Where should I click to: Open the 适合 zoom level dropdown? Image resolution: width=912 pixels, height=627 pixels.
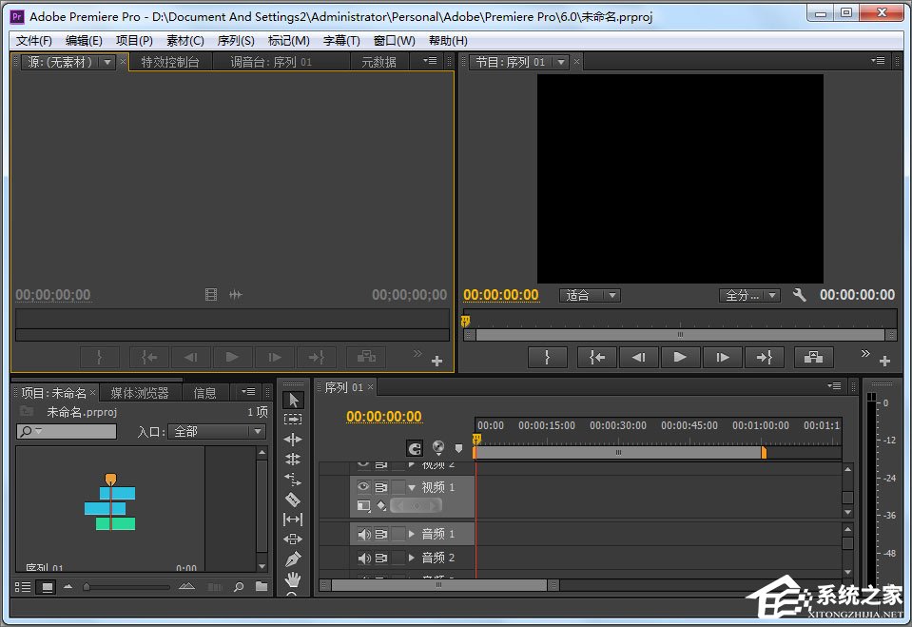[x=590, y=295]
